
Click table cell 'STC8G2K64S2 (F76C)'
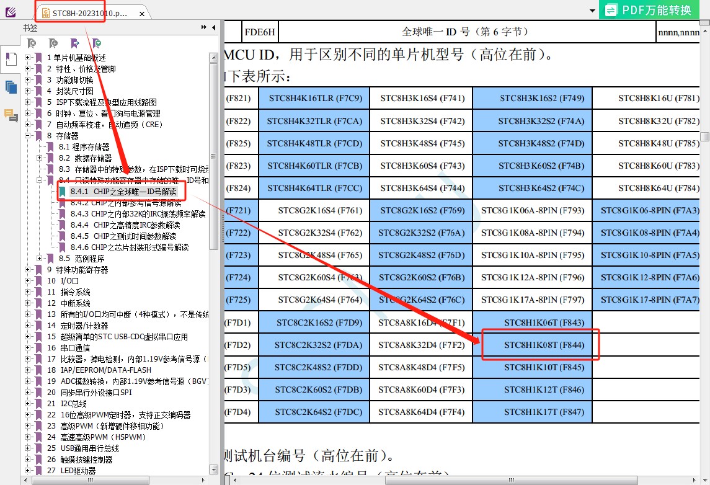[422, 300]
